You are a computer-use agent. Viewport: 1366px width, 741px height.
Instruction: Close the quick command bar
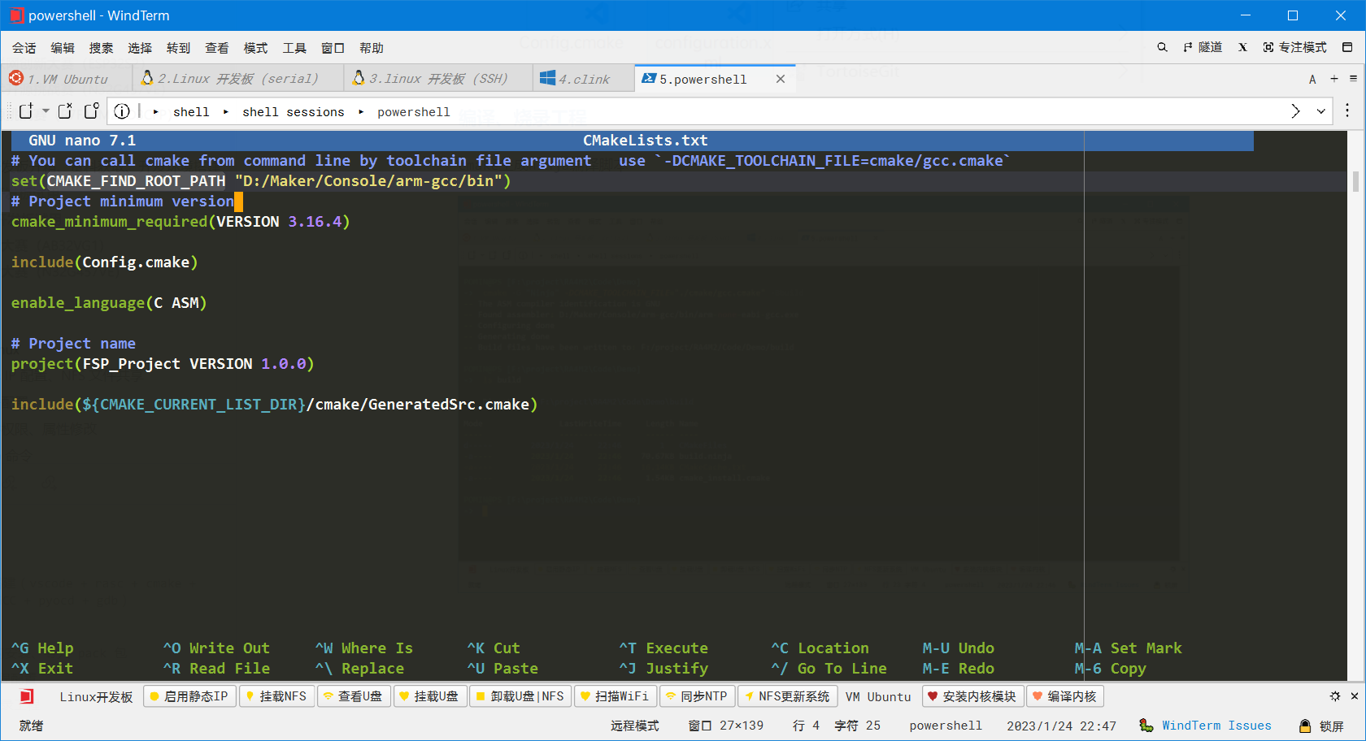(x=1355, y=696)
